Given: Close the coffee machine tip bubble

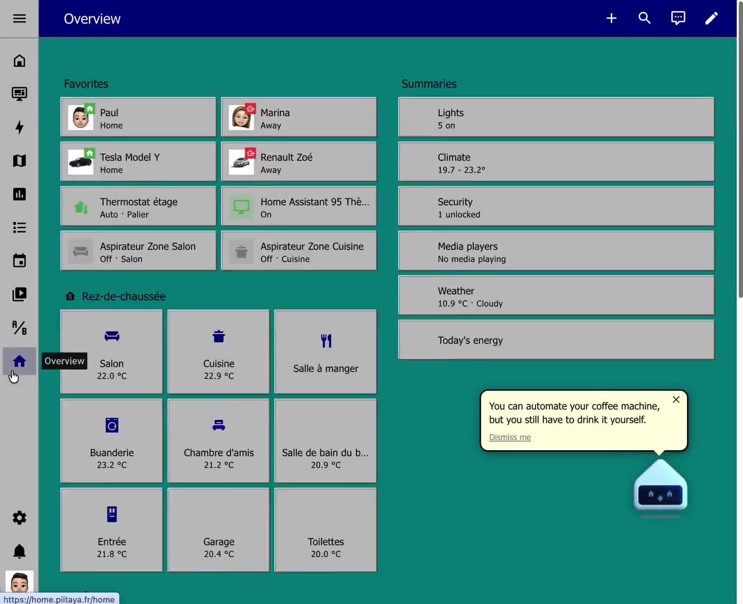Looking at the screenshot, I should tap(676, 399).
